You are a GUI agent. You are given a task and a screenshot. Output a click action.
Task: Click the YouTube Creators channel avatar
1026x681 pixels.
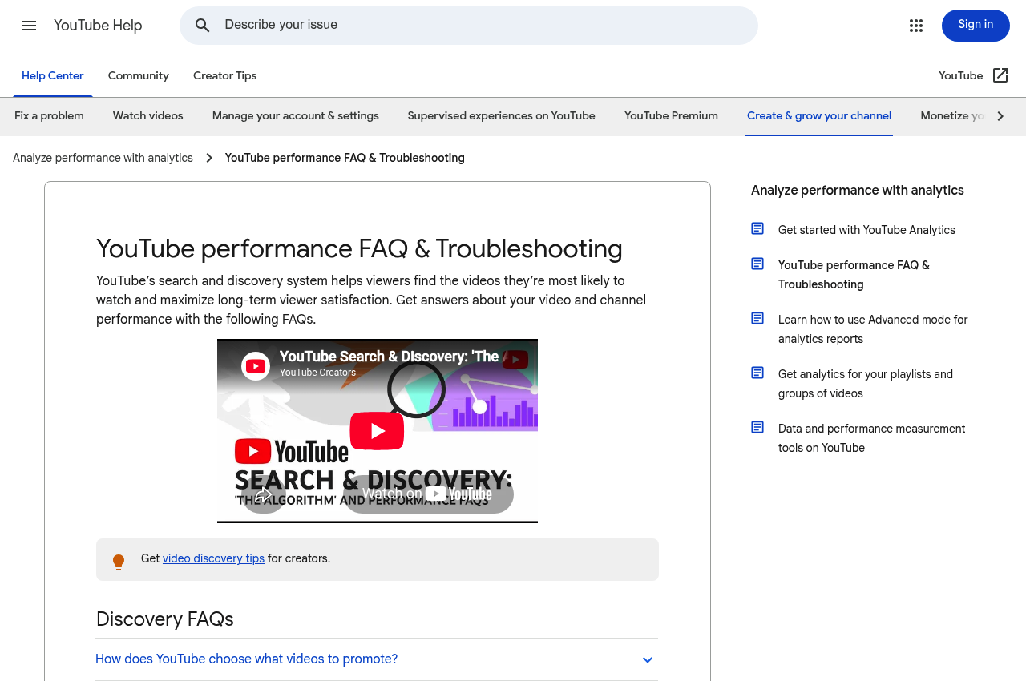[x=256, y=366]
